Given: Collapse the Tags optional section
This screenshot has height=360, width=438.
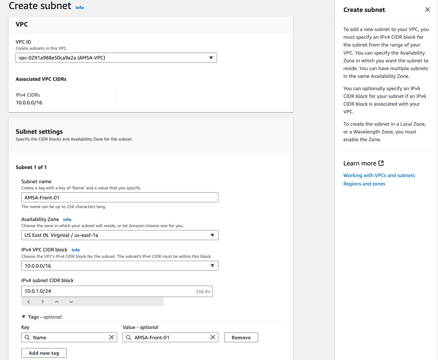Looking at the screenshot, I should point(24,317).
